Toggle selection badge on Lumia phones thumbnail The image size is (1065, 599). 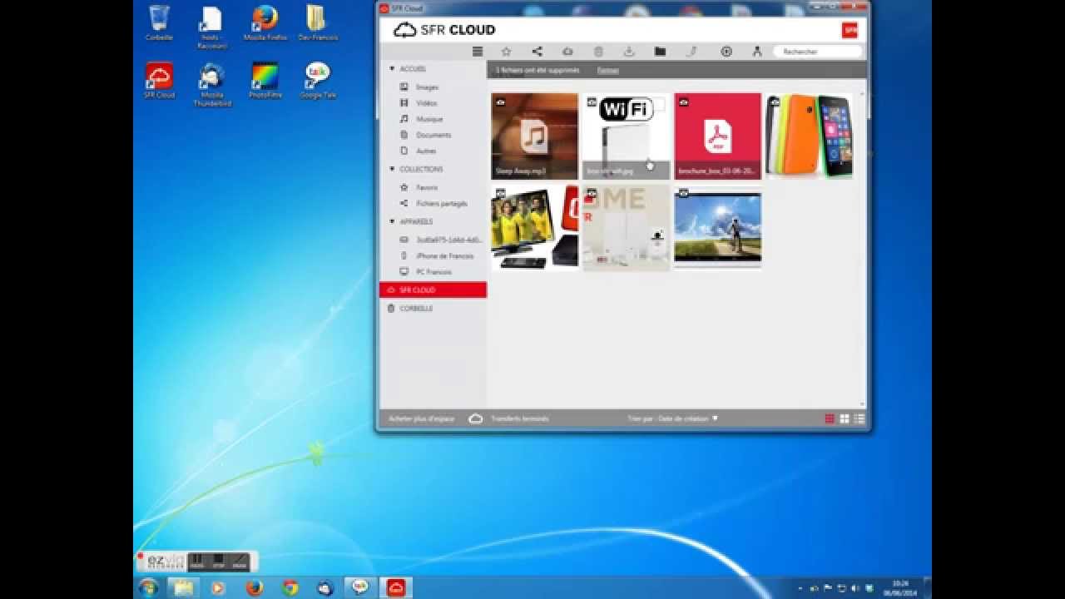(x=775, y=102)
